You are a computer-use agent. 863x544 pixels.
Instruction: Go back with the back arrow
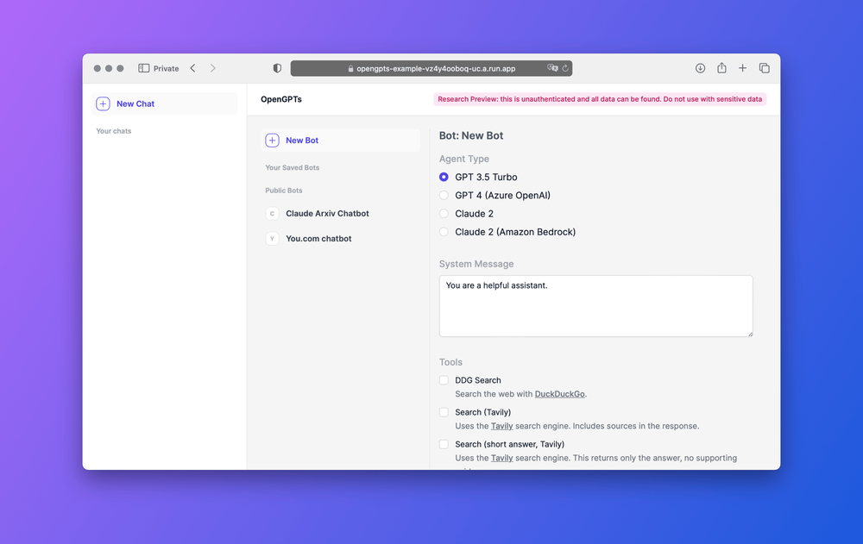pos(192,68)
